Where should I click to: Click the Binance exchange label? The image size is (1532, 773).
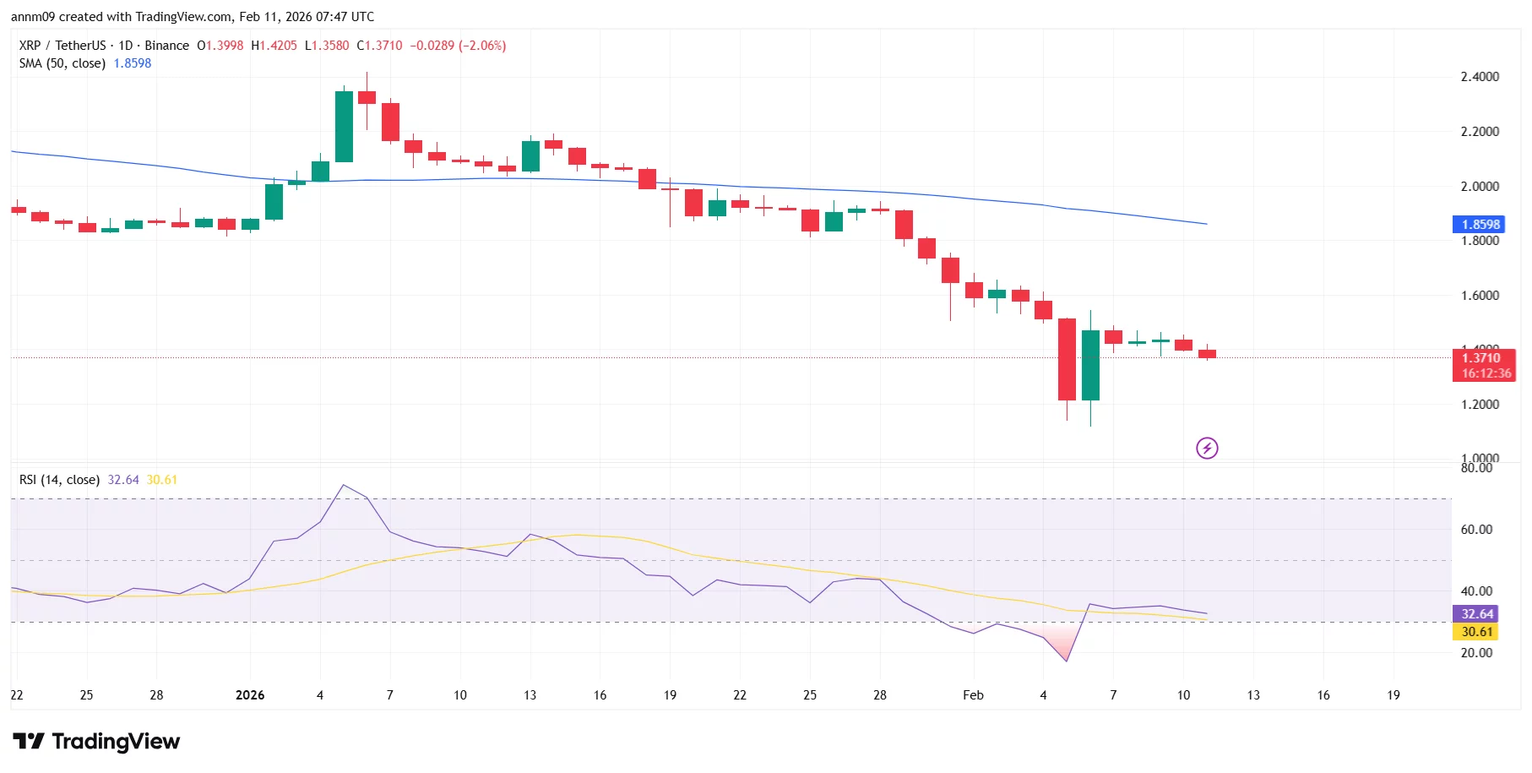[166, 46]
